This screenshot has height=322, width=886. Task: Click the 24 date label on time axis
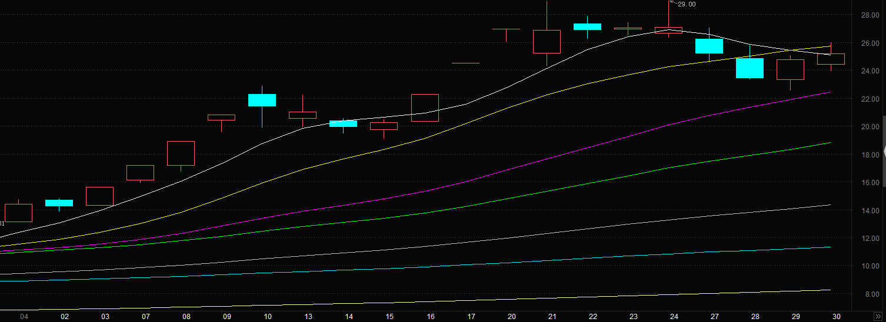point(674,317)
